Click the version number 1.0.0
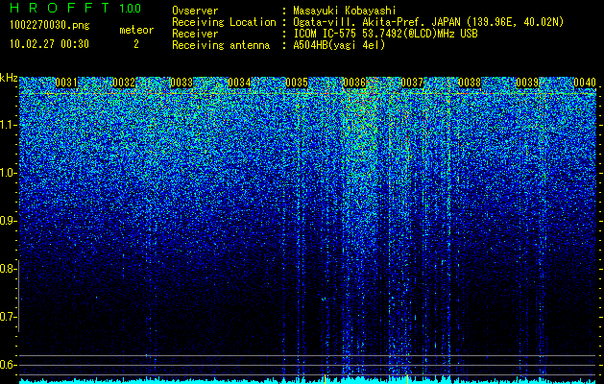This screenshot has height=384, width=604. click(x=131, y=8)
